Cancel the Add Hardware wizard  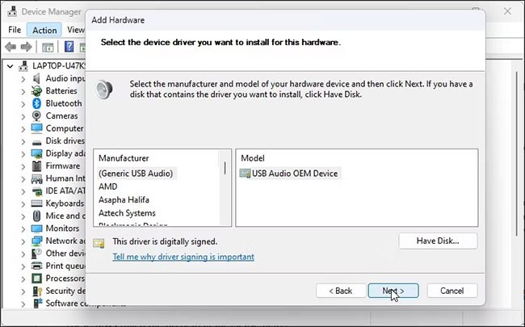pyautogui.click(x=451, y=290)
